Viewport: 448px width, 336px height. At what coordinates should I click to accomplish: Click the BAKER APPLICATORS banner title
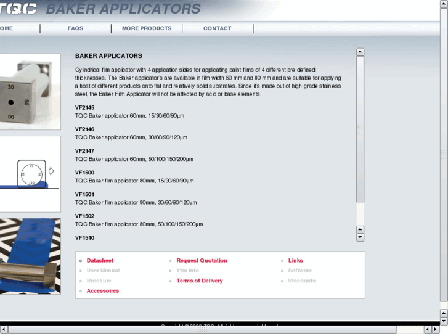(123, 9)
